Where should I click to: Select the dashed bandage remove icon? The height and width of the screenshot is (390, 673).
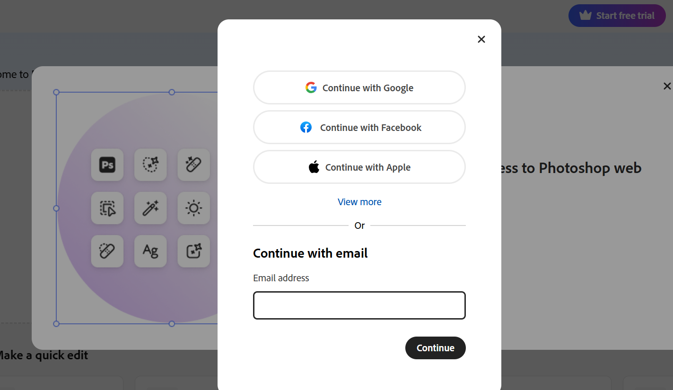(107, 251)
